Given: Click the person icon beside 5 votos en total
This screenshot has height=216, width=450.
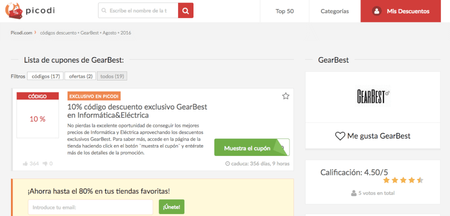Looking at the screenshot, I should [354, 193].
